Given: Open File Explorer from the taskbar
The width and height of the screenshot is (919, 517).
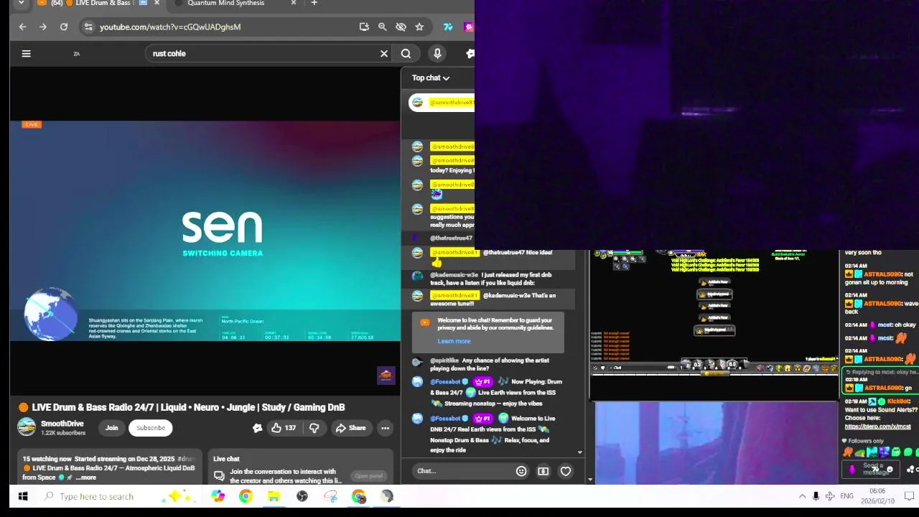Looking at the screenshot, I should (274, 496).
